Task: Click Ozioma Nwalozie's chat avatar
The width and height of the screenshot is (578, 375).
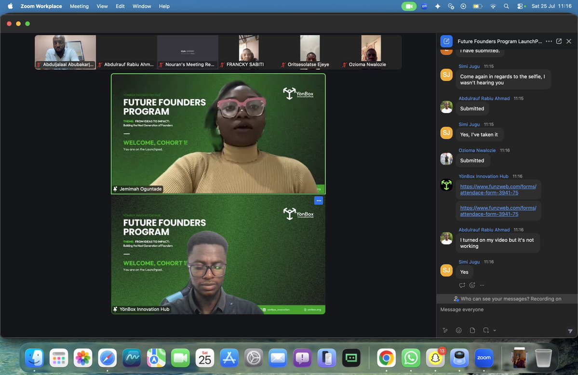Action: click(x=446, y=158)
